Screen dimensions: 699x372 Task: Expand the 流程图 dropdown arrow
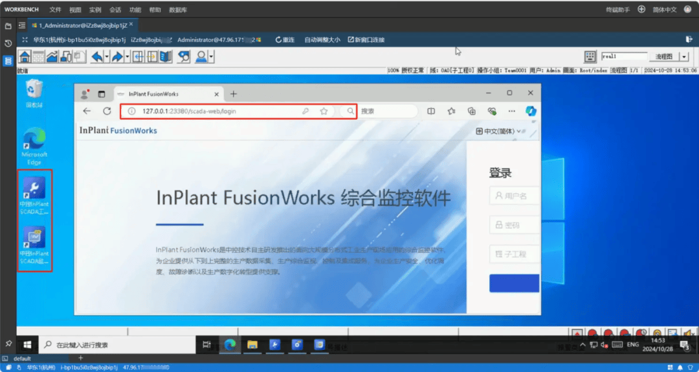click(x=684, y=57)
